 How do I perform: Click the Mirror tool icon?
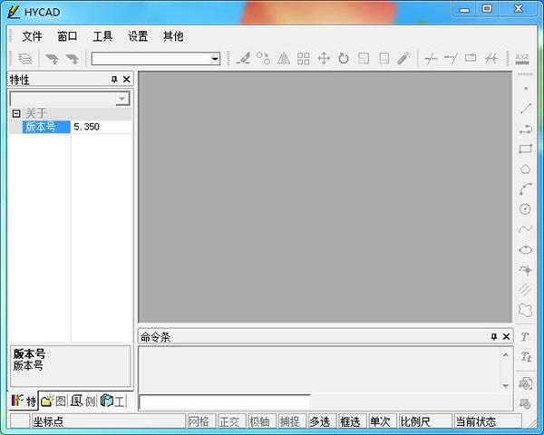(284, 58)
